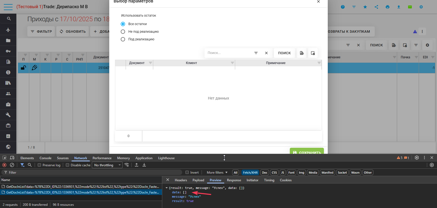This screenshot has height=208, width=437.
Task: Open the green mail icon in header
Action: 410,7
